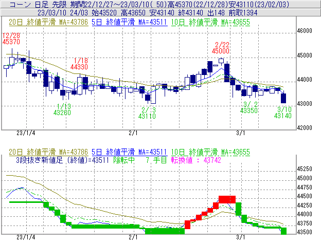Click the upper chart's 10日 終値平滑 MA=43655 legend
Viewport: 321px width, 244px height.
click(x=210, y=22)
